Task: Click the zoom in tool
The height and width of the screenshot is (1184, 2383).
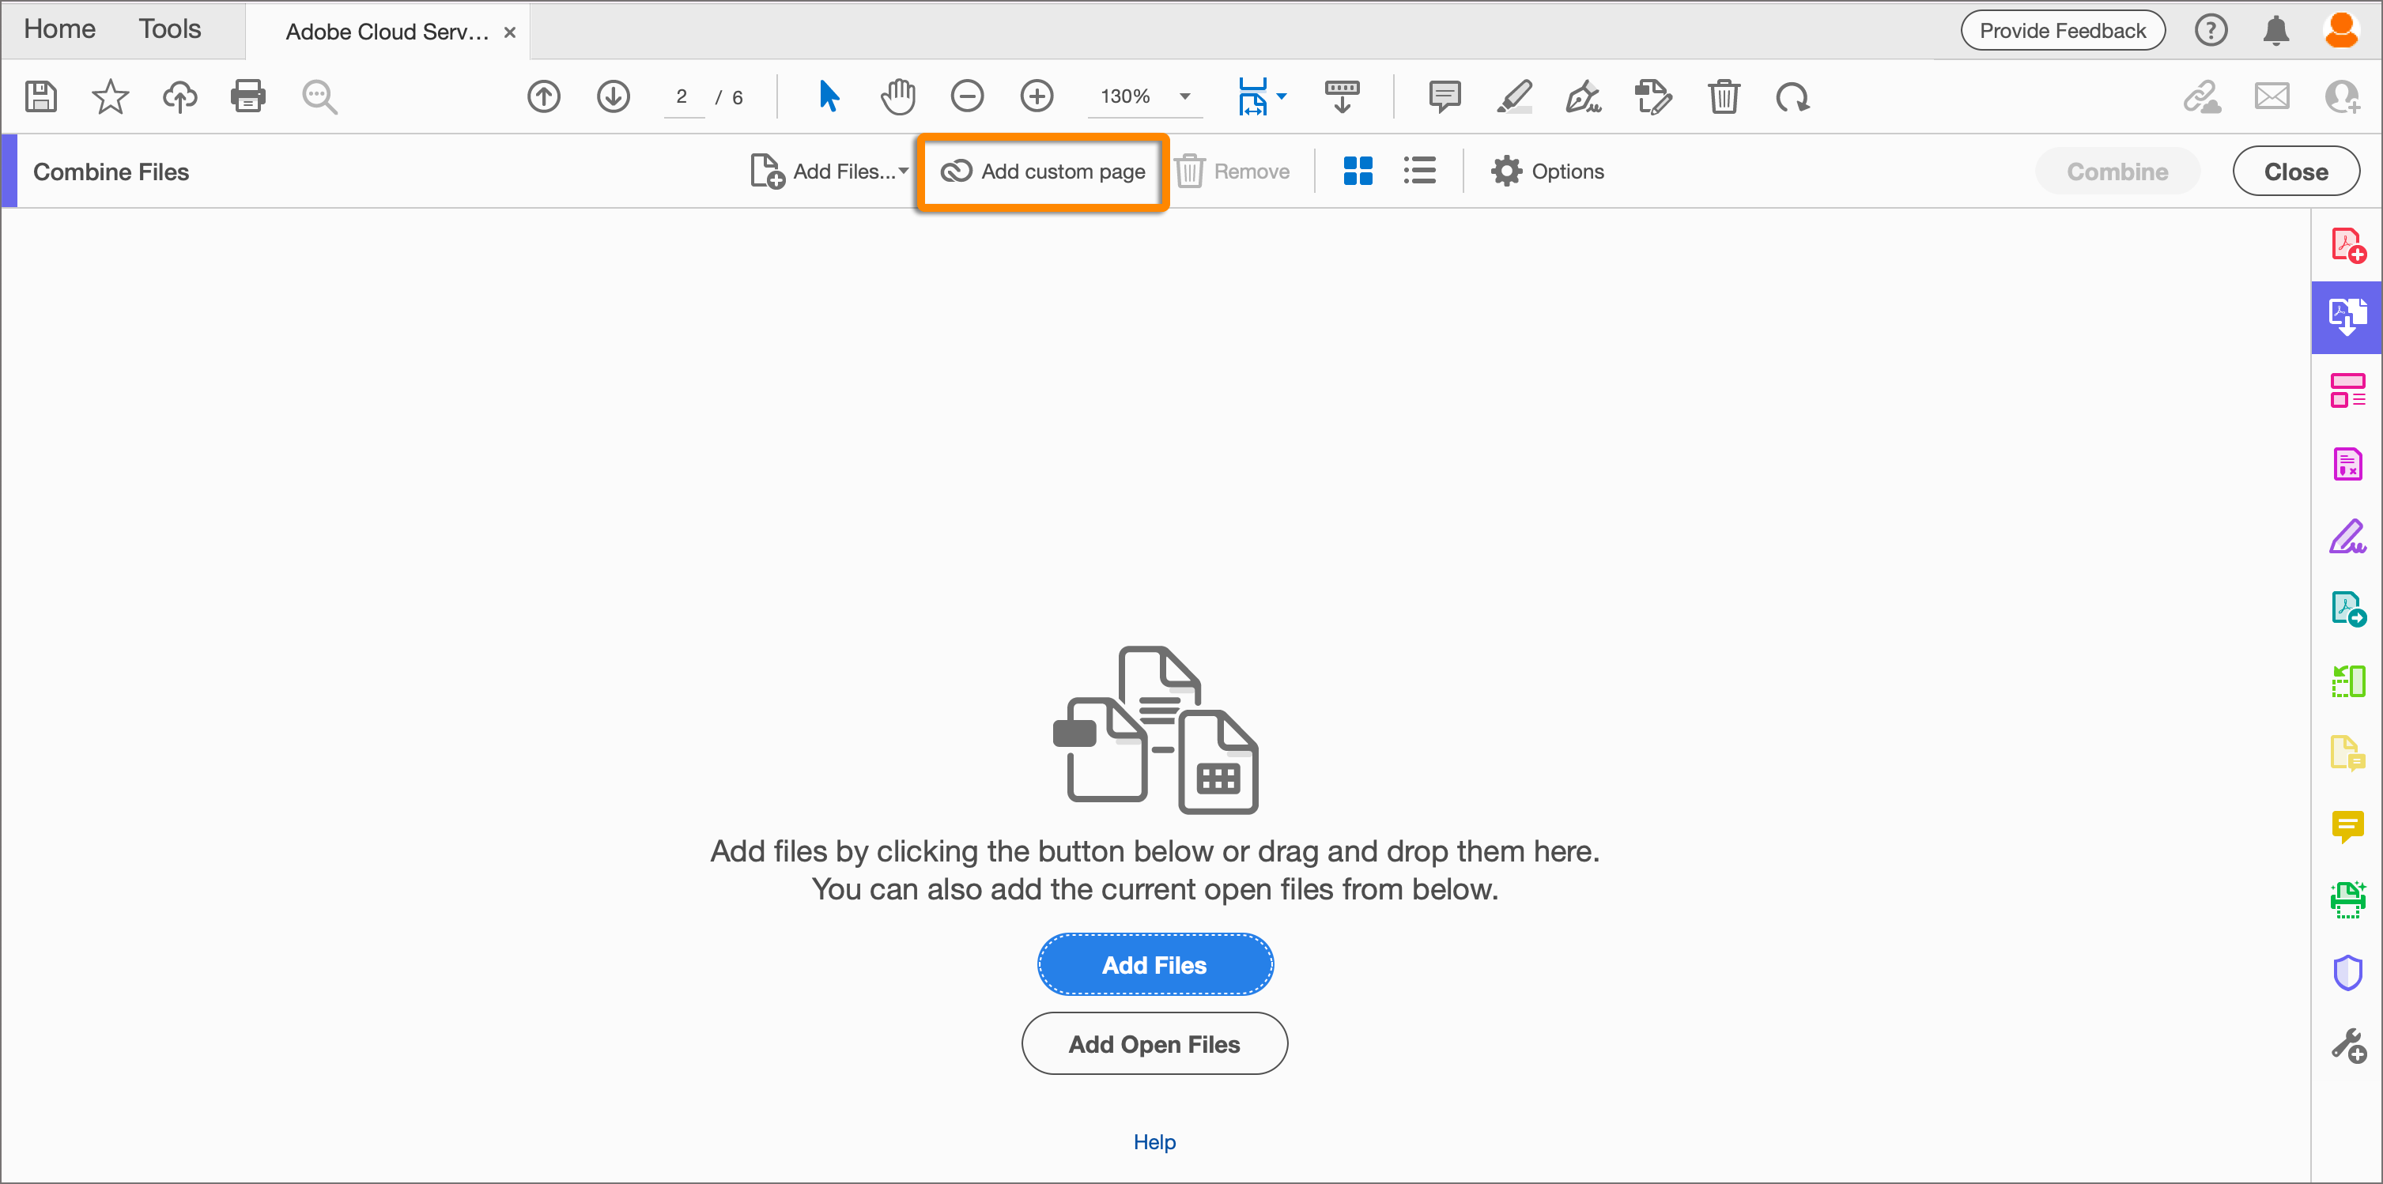Action: 1035,96
